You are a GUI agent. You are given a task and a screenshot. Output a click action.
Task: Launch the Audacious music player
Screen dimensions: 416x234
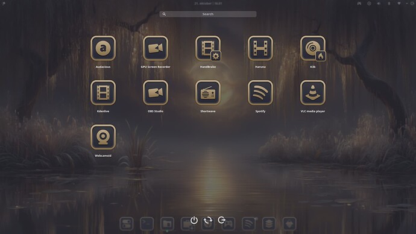click(103, 48)
